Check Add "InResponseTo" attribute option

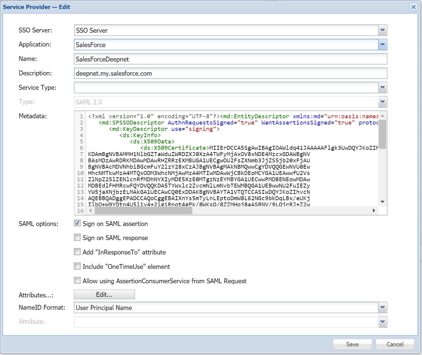point(77,252)
